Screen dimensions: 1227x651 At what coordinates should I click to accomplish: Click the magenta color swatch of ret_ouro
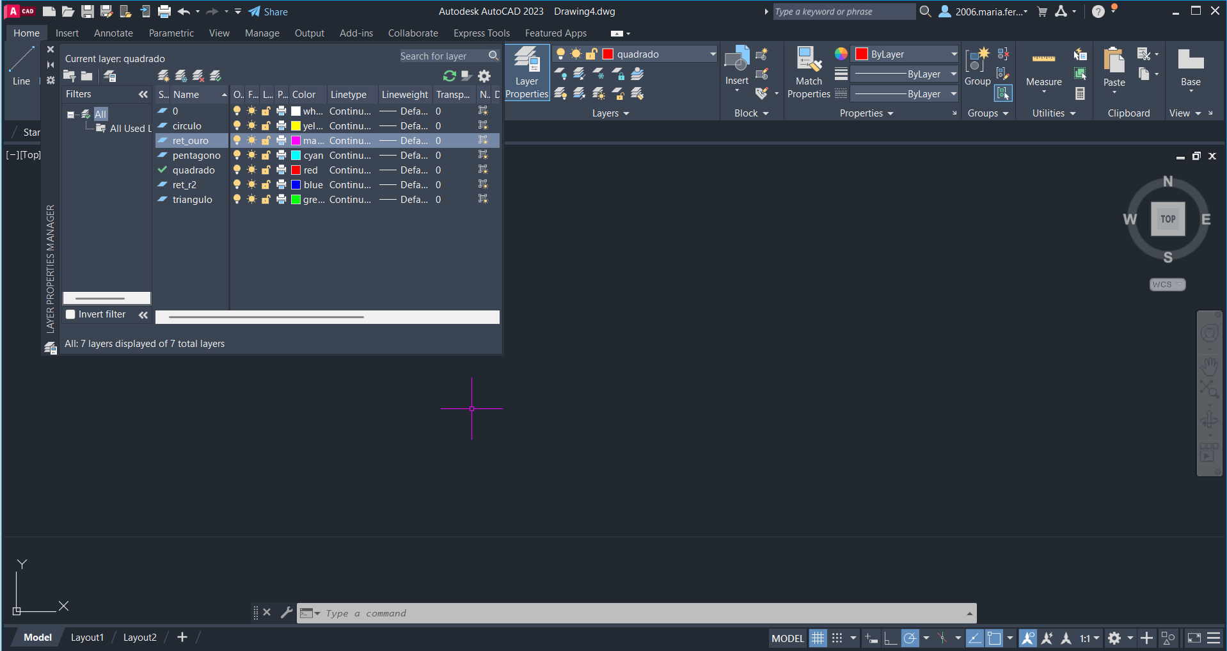(296, 140)
